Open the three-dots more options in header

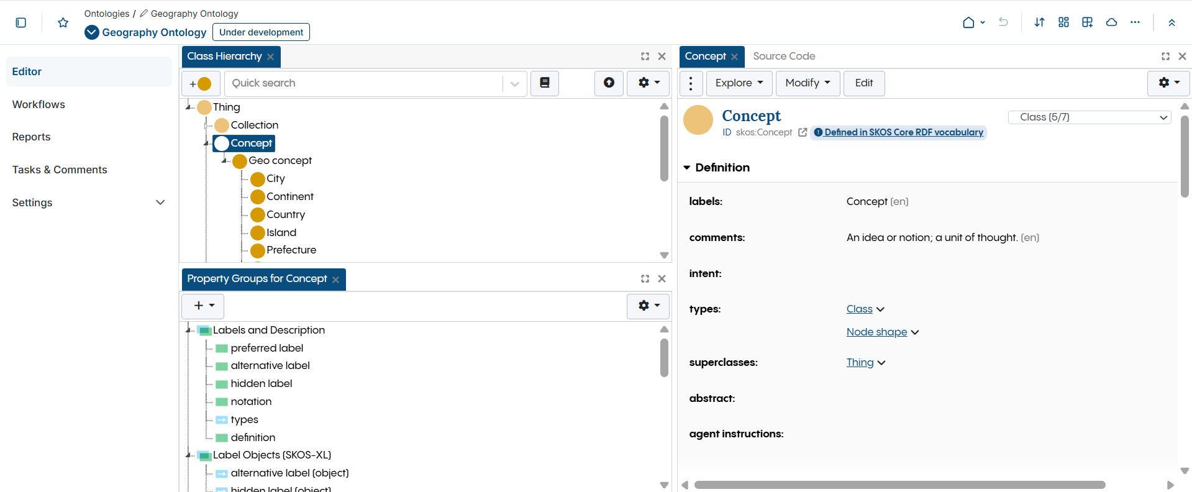coord(1135,22)
